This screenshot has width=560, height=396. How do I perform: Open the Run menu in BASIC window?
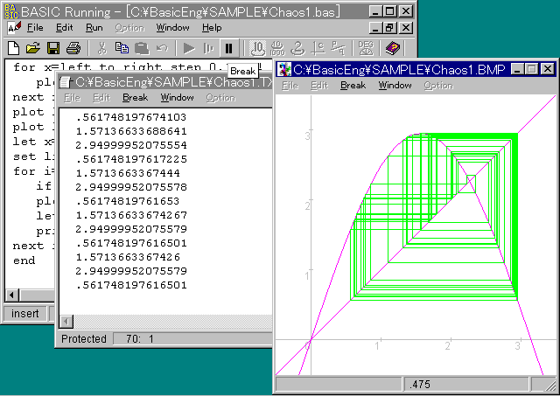coord(94,28)
